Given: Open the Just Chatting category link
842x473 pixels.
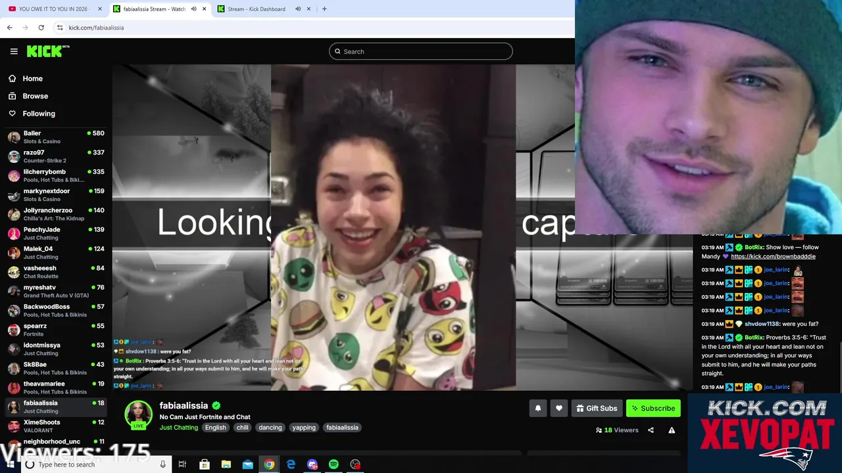Looking at the screenshot, I should [178, 428].
